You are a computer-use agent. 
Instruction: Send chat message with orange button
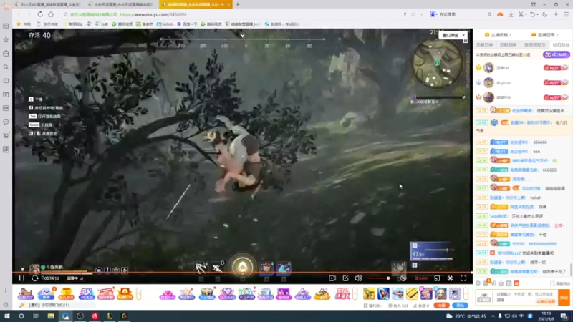coord(564,297)
